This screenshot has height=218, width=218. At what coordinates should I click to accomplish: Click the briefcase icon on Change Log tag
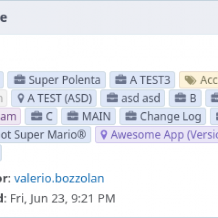(131, 116)
